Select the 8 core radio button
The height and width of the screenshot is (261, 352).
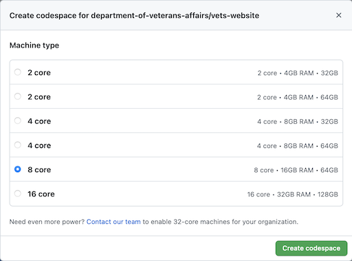click(x=18, y=169)
